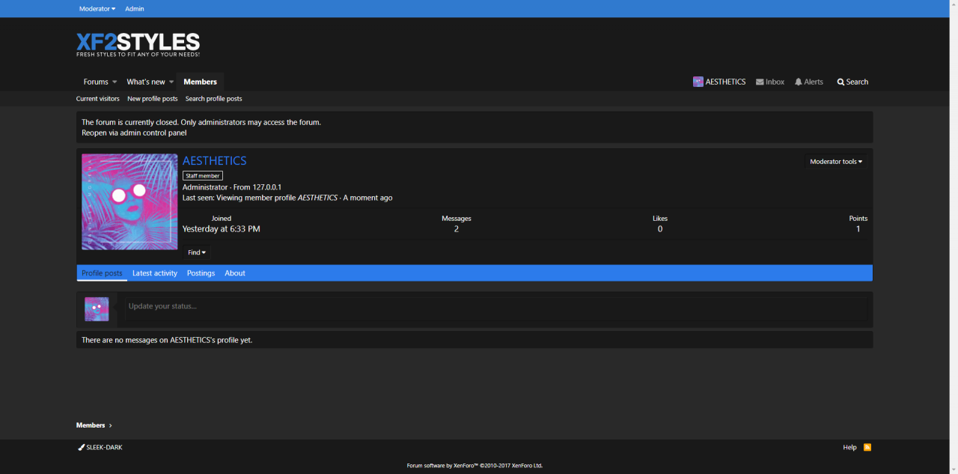958x474 pixels.
Task: Focus the Update your status field
Action: [x=495, y=309]
